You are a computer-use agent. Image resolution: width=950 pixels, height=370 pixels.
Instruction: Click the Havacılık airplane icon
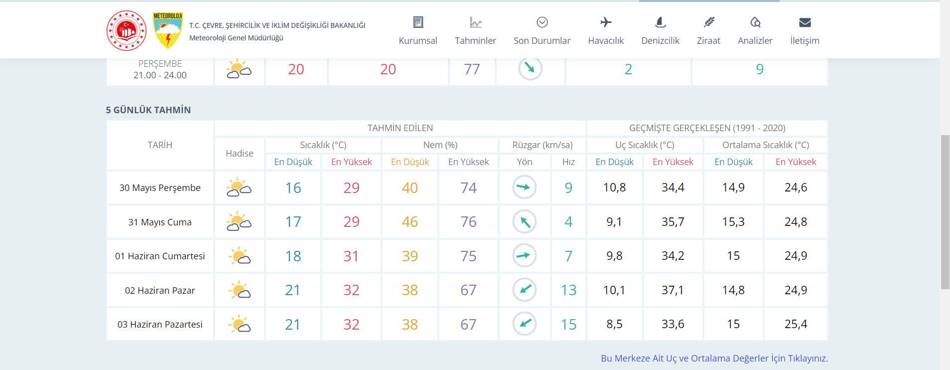[606, 22]
